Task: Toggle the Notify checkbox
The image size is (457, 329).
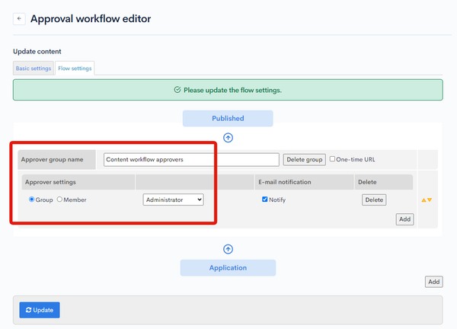Action: point(264,200)
